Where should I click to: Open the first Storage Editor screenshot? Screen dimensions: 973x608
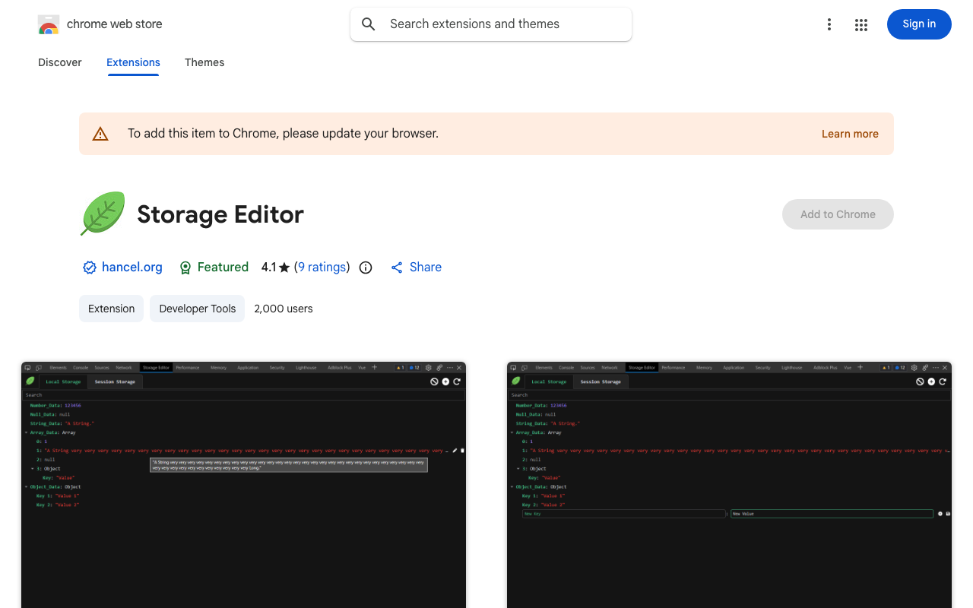point(243,485)
